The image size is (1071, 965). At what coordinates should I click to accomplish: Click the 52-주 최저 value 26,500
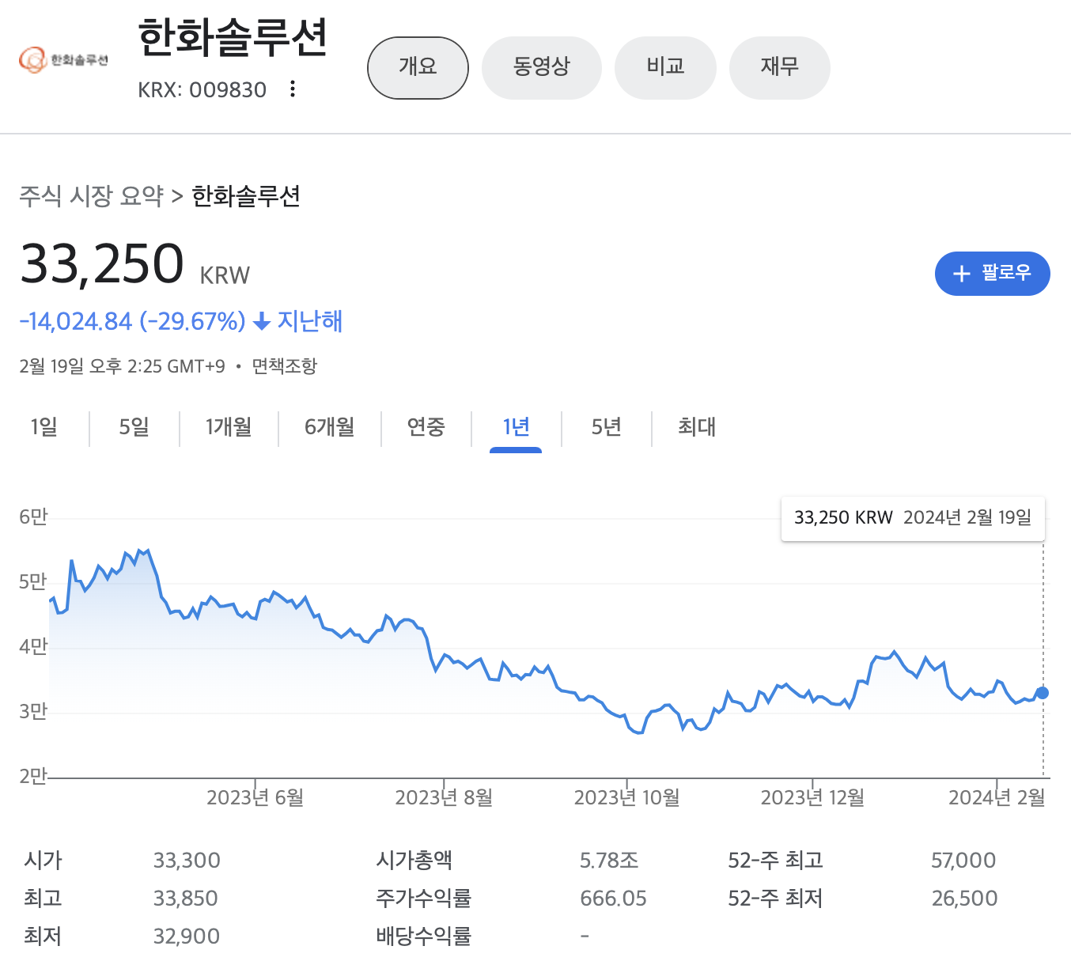pos(964,899)
